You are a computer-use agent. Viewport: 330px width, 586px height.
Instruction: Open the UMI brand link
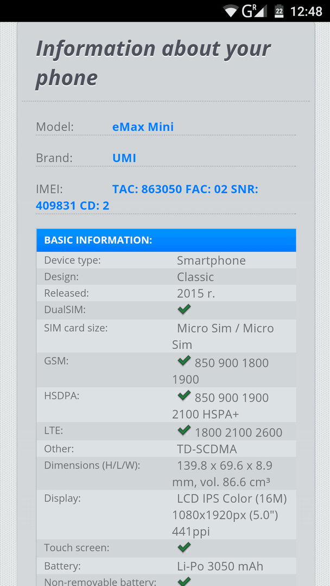[124, 158]
